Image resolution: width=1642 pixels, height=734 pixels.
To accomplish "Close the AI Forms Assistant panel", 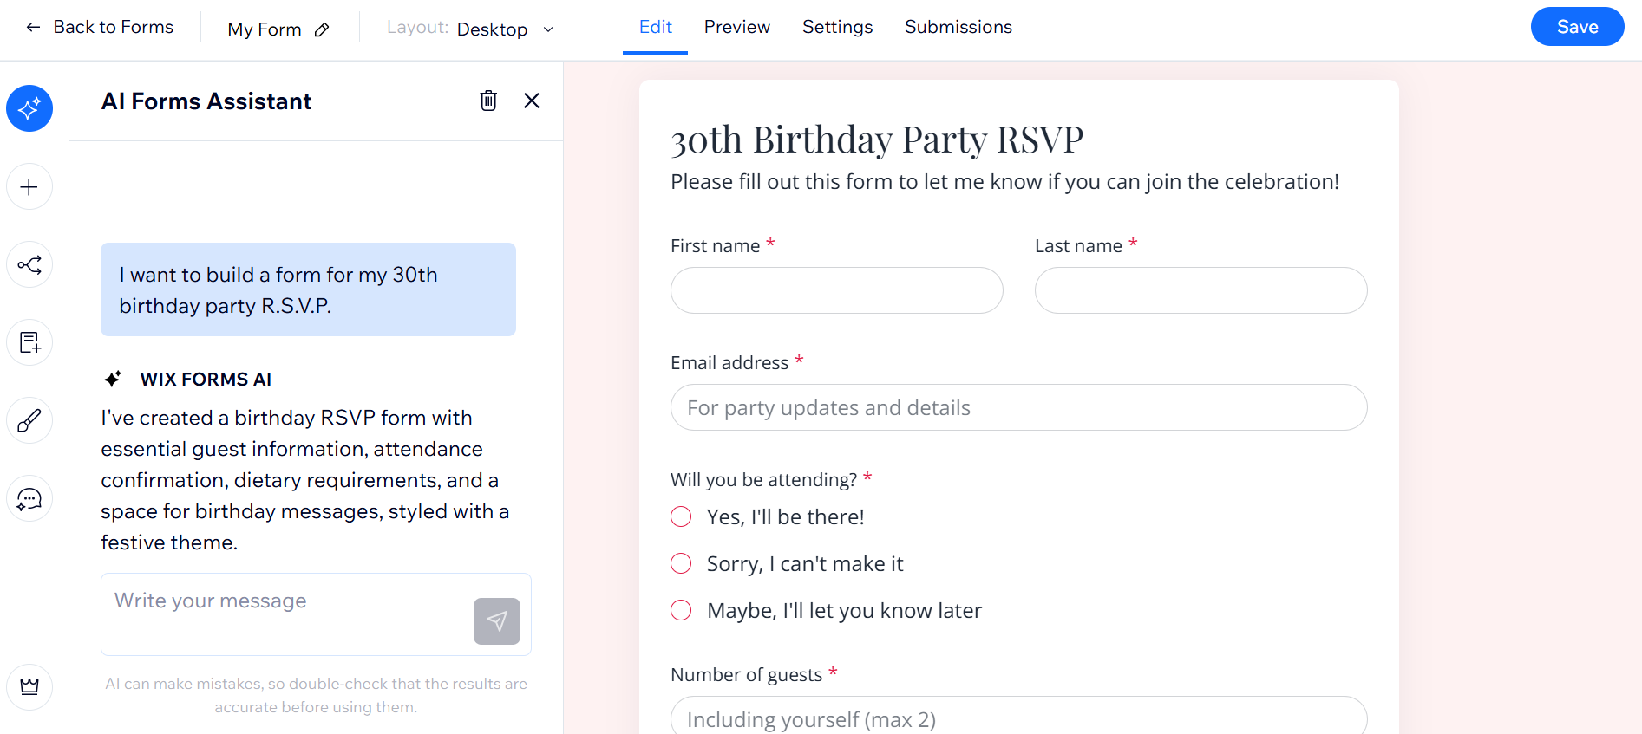I will pyautogui.click(x=532, y=101).
